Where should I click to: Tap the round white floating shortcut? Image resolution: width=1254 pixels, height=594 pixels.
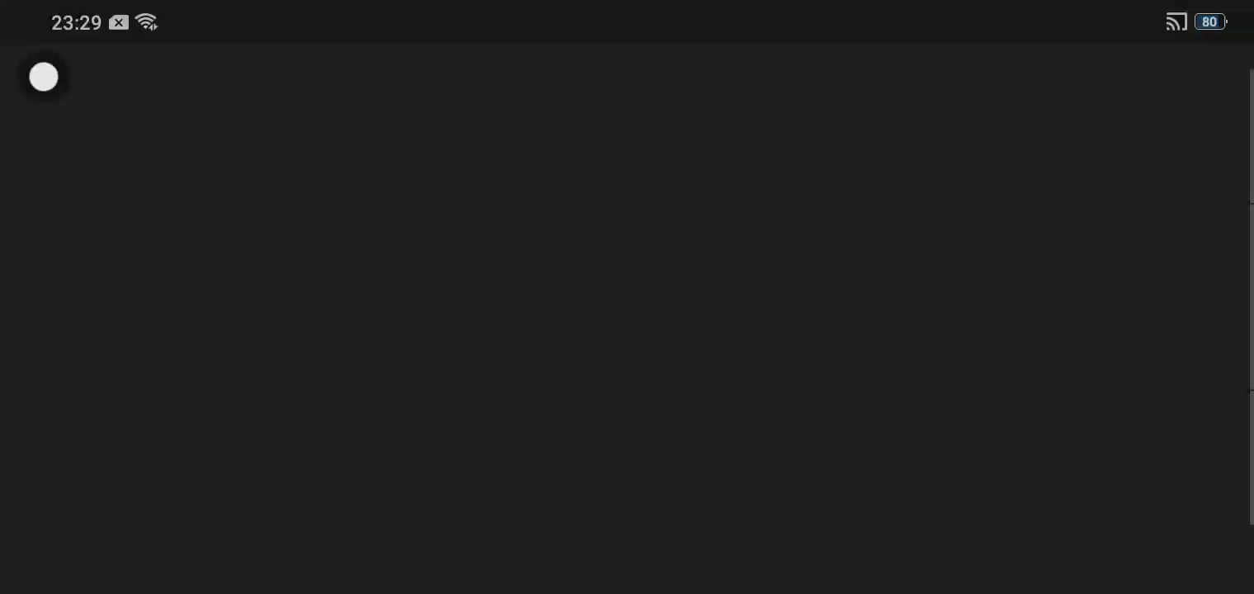point(44,78)
